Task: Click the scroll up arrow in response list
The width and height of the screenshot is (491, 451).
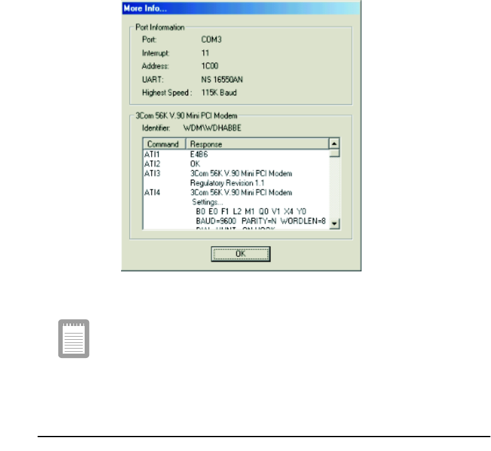Action: click(x=334, y=144)
